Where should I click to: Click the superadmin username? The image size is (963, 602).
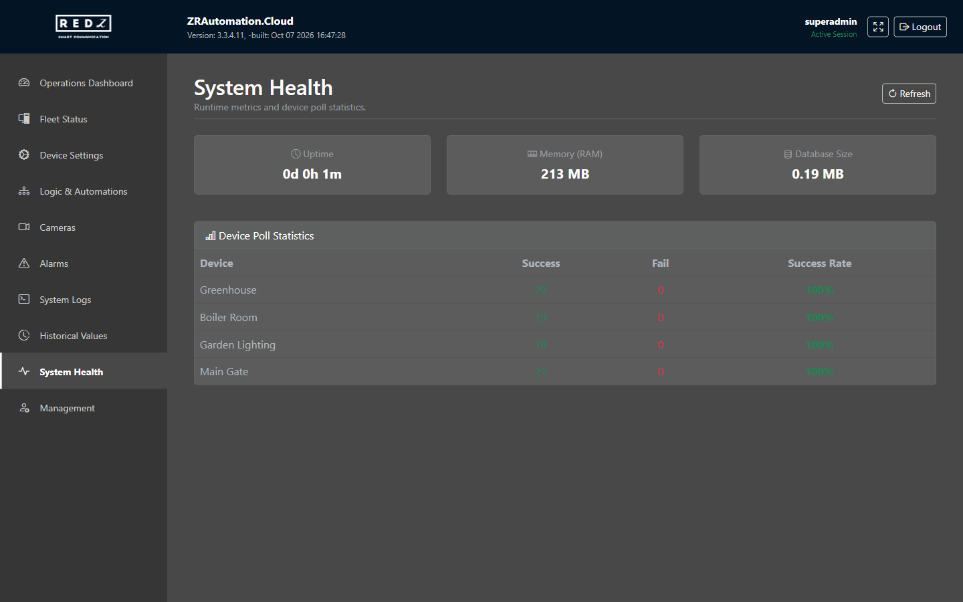click(831, 21)
